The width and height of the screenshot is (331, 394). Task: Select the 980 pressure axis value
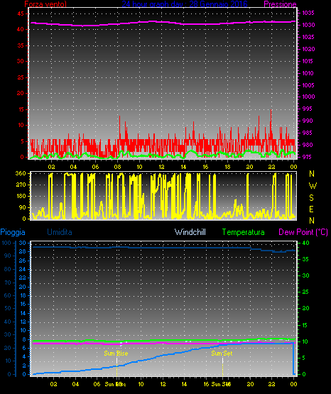click(x=308, y=145)
